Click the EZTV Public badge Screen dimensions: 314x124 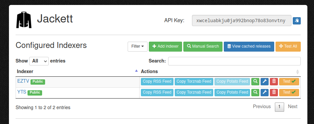pos(38,82)
